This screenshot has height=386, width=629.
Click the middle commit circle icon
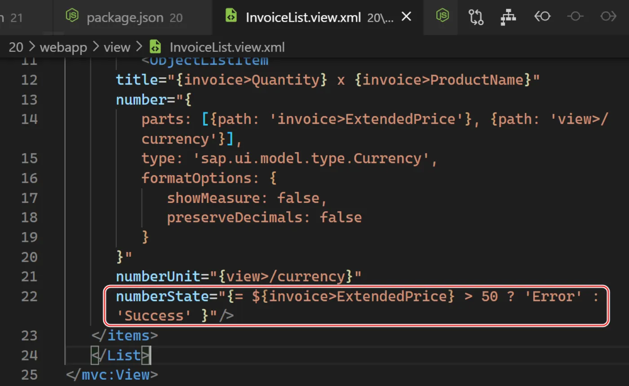pos(575,17)
